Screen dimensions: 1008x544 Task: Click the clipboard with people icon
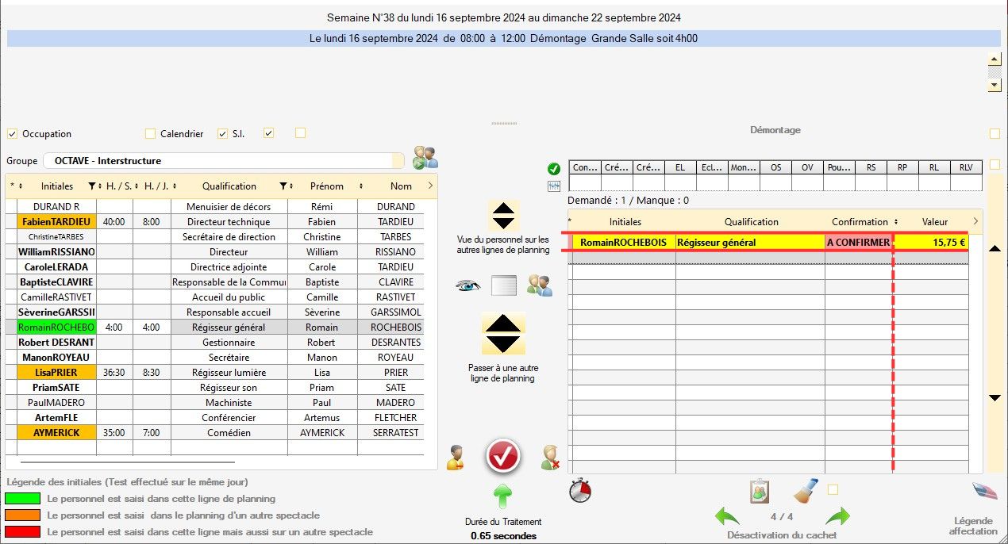[760, 491]
